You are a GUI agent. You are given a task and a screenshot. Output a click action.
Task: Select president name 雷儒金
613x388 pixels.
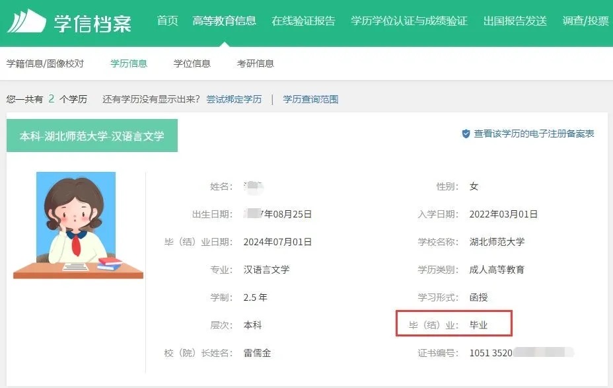coord(257,353)
